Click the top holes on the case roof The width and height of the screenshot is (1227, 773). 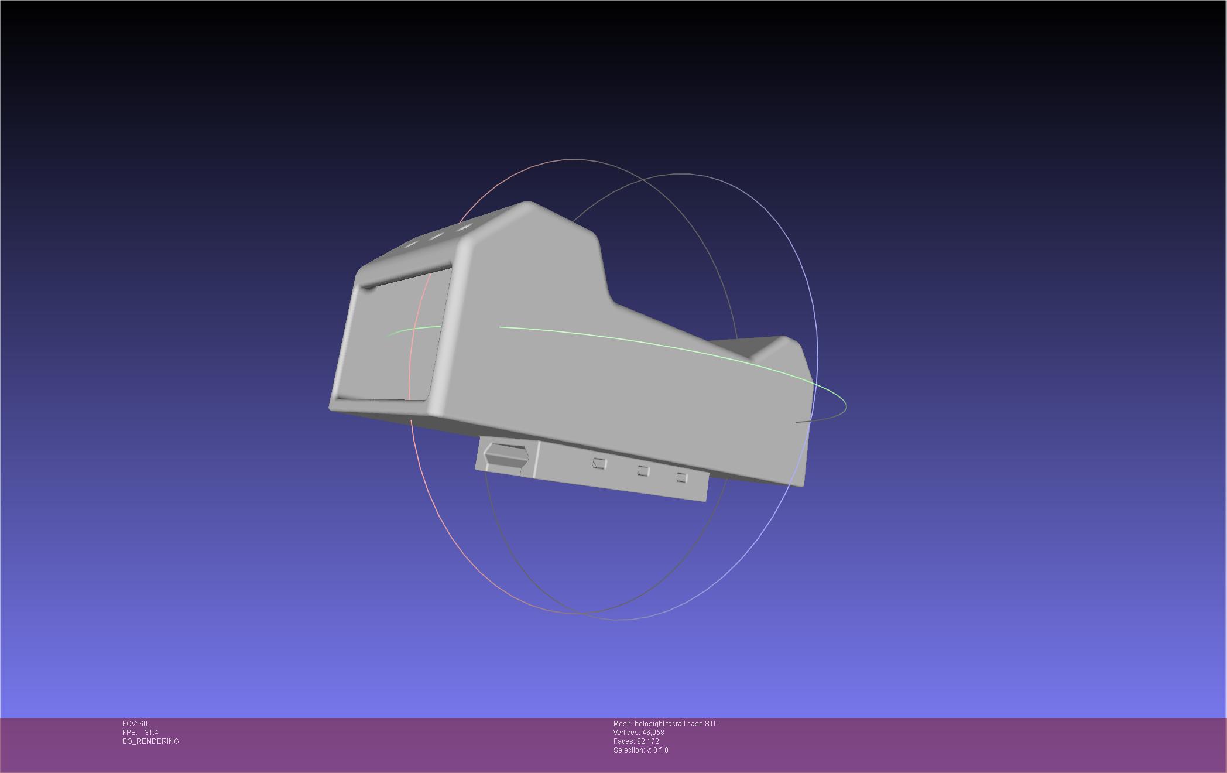coord(436,236)
